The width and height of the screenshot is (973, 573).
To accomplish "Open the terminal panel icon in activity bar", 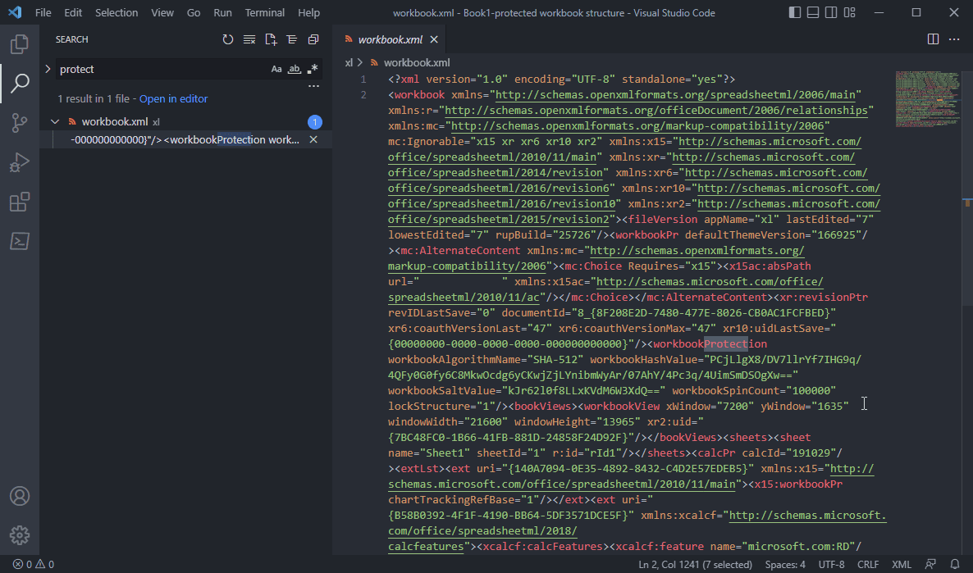I will pos(19,241).
